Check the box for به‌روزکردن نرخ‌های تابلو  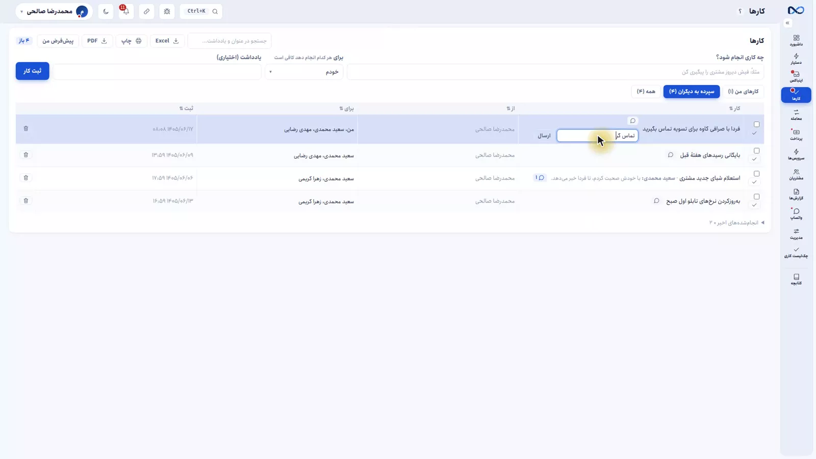tap(756, 197)
